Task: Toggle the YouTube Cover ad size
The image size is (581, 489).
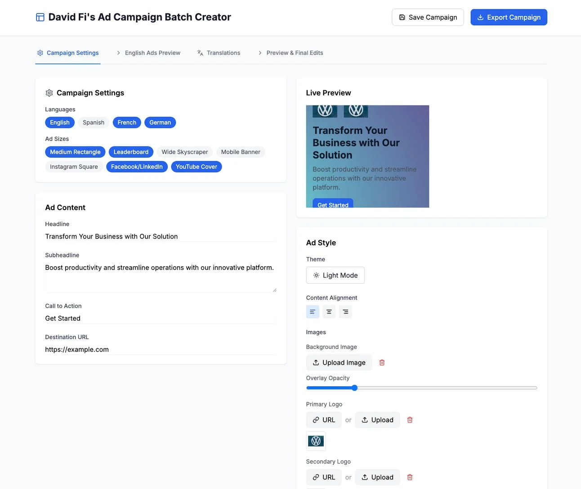Action: tap(197, 167)
